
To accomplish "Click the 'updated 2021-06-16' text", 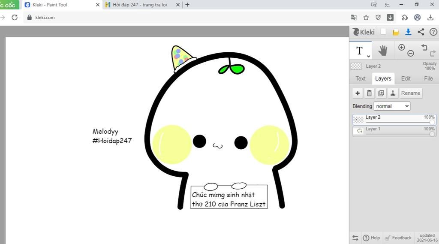I will tap(427, 238).
